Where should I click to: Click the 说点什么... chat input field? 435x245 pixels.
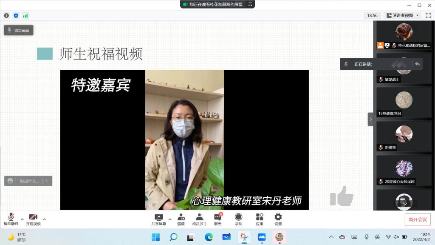pyautogui.click(x=29, y=181)
